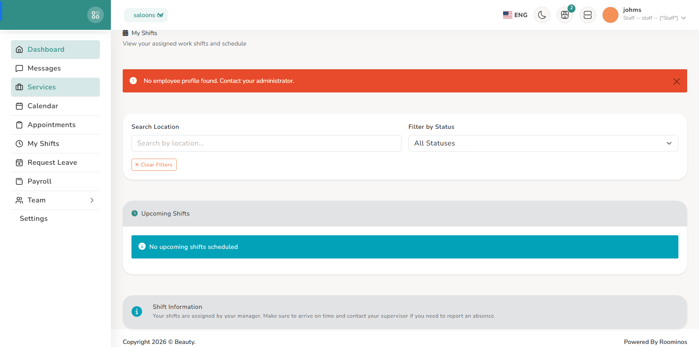The width and height of the screenshot is (699, 347).
Task: Open the johms user account dropdown
Action: pos(654,14)
